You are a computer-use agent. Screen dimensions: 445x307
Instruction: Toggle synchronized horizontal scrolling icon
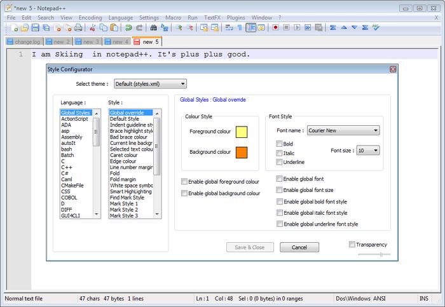(x=215, y=27)
